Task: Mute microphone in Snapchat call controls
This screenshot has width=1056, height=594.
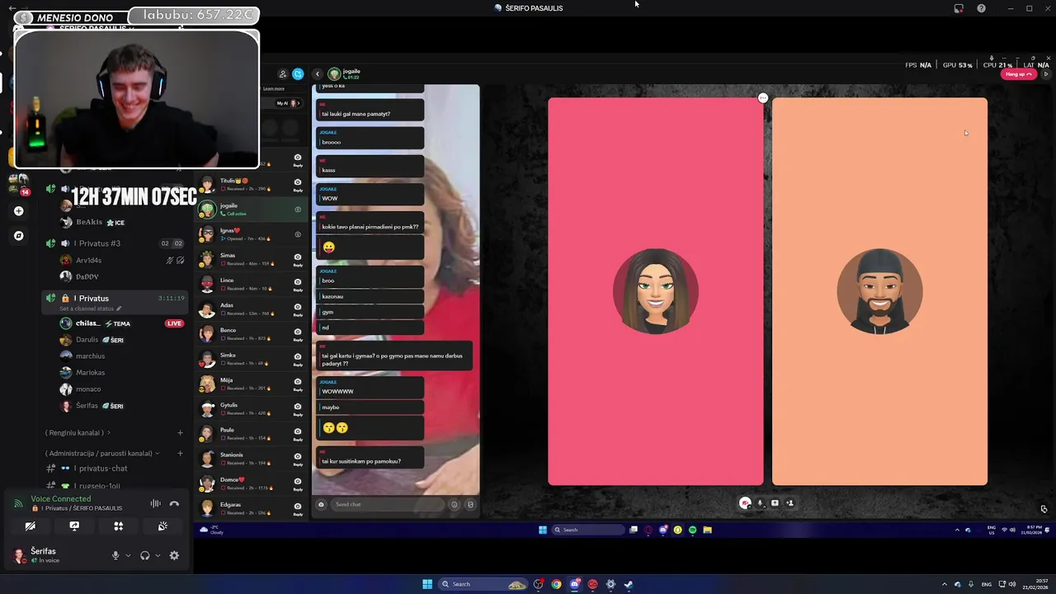Action: click(761, 503)
